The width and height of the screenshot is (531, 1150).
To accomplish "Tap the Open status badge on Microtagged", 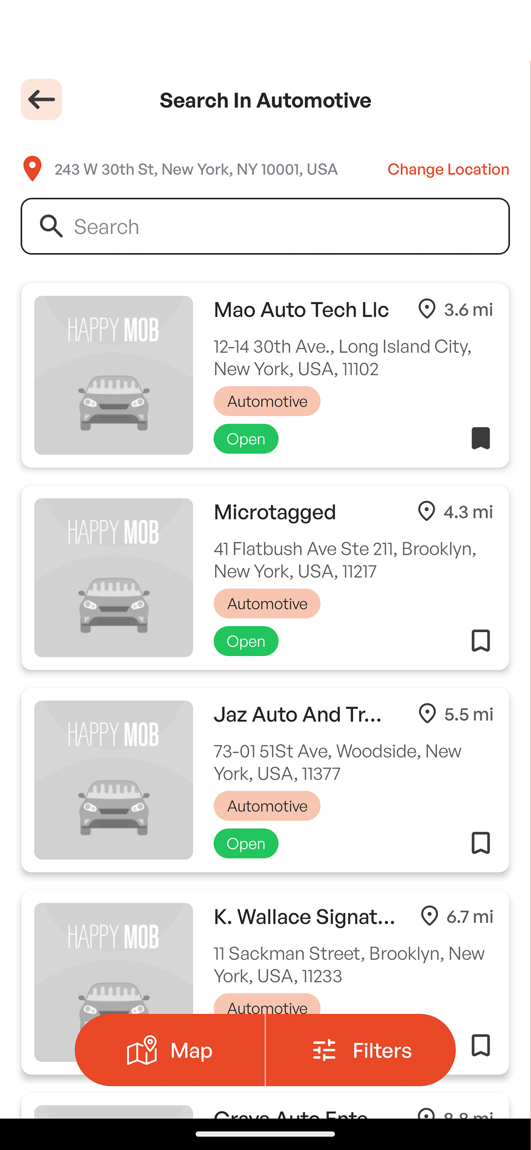I will (246, 641).
